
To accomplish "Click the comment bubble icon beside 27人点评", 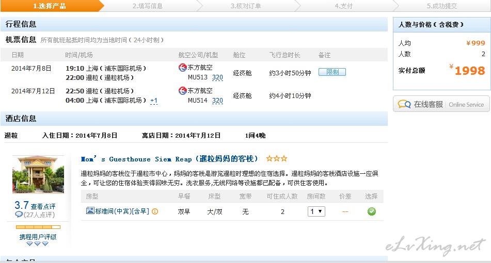I will (x=19, y=215).
